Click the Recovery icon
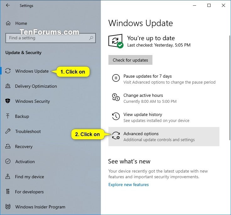The image size is (231, 215). (8, 146)
